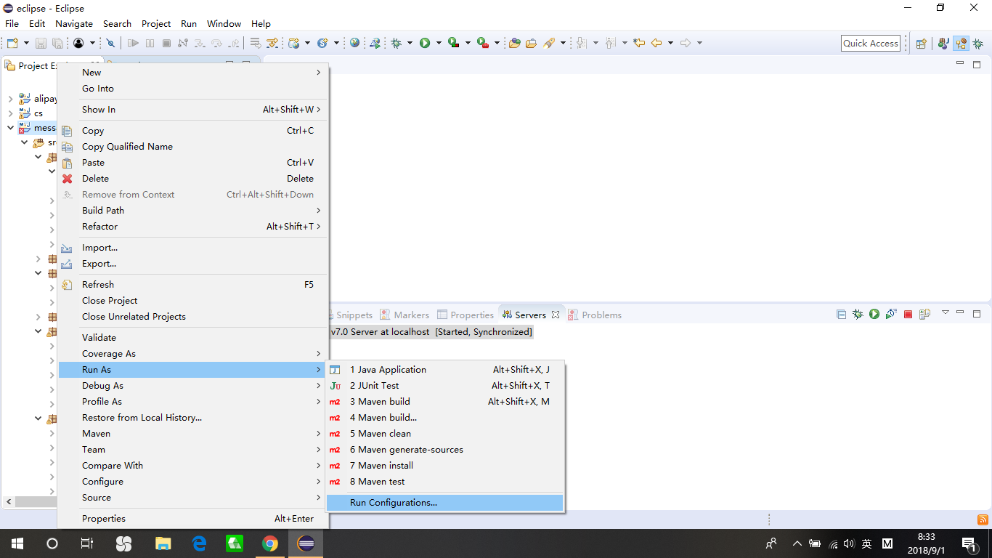Expand the alipay project node
Viewport: 992px width, 558px height.
10,99
